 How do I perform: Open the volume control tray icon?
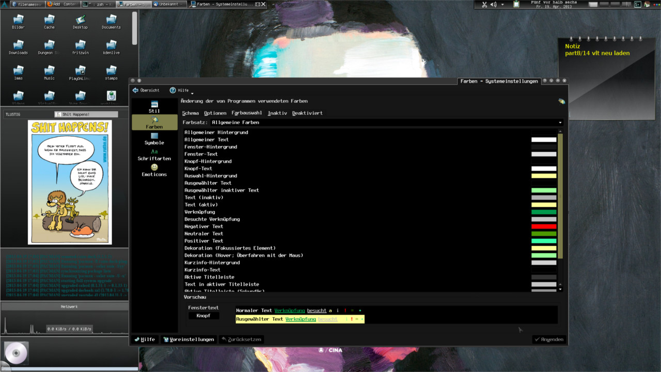coord(493,4)
